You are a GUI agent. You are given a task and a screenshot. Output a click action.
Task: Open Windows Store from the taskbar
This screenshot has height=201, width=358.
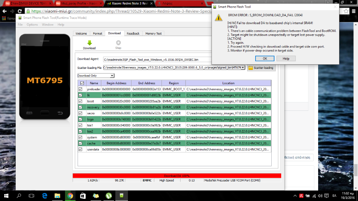tap(83, 196)
